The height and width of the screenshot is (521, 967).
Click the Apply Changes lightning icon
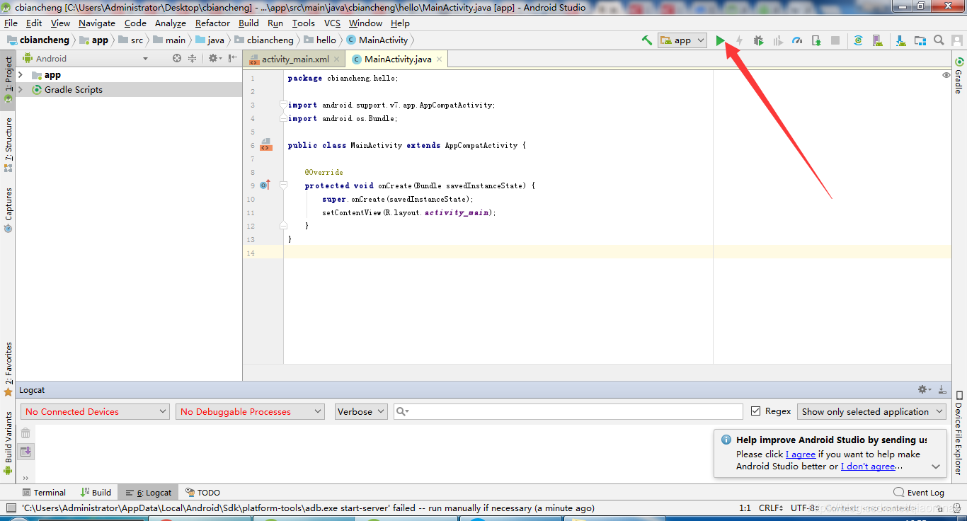click(x=739, y=40)
